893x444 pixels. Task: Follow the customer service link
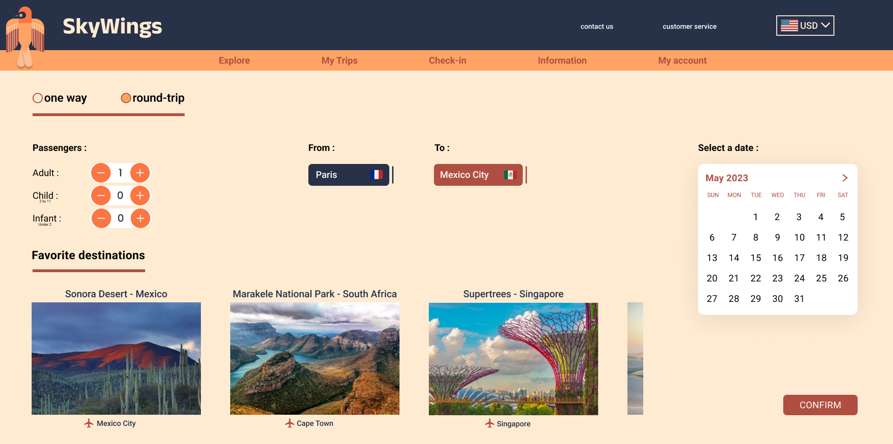coord(689,26)
